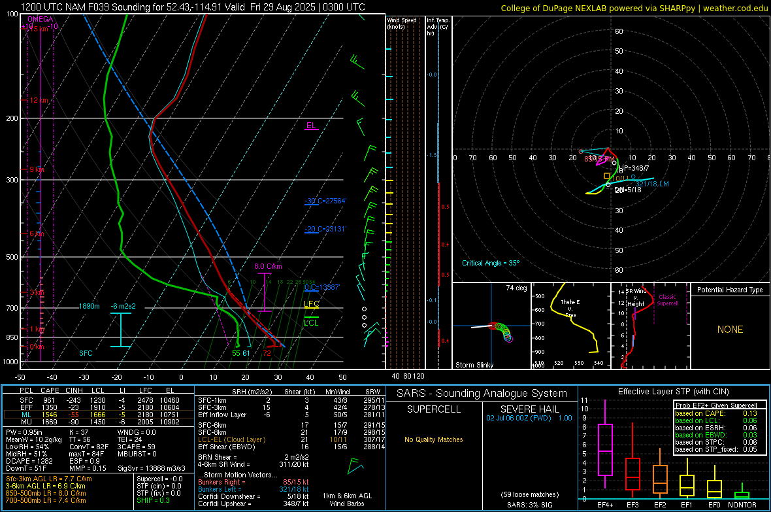Select the SARS - Sounding Analogue System heading
The image size is (771, 512).
pyautogui.click(x=482, y=394)
